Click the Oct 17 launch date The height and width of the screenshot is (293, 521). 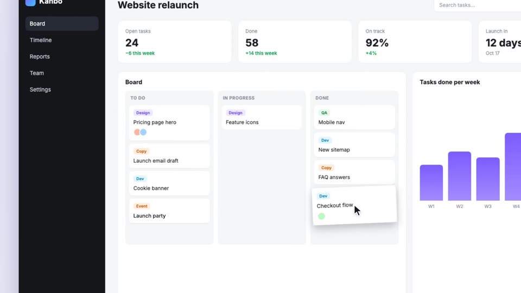[492, 53]
